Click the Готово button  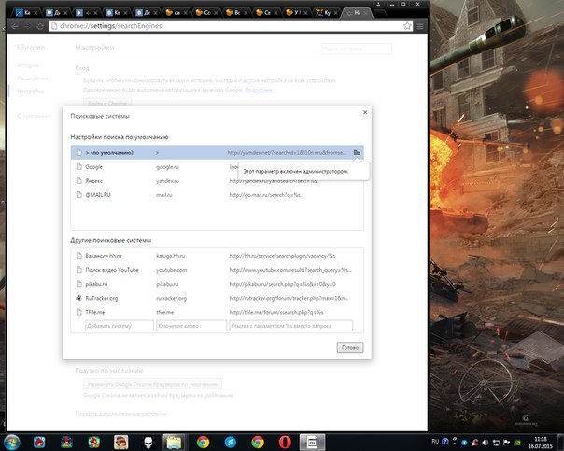point(350,347)
